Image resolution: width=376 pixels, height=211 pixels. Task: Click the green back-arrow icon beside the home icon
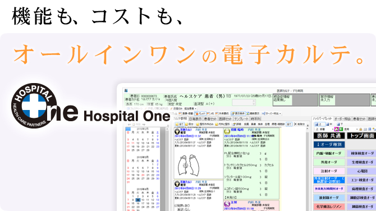(341, 129)
